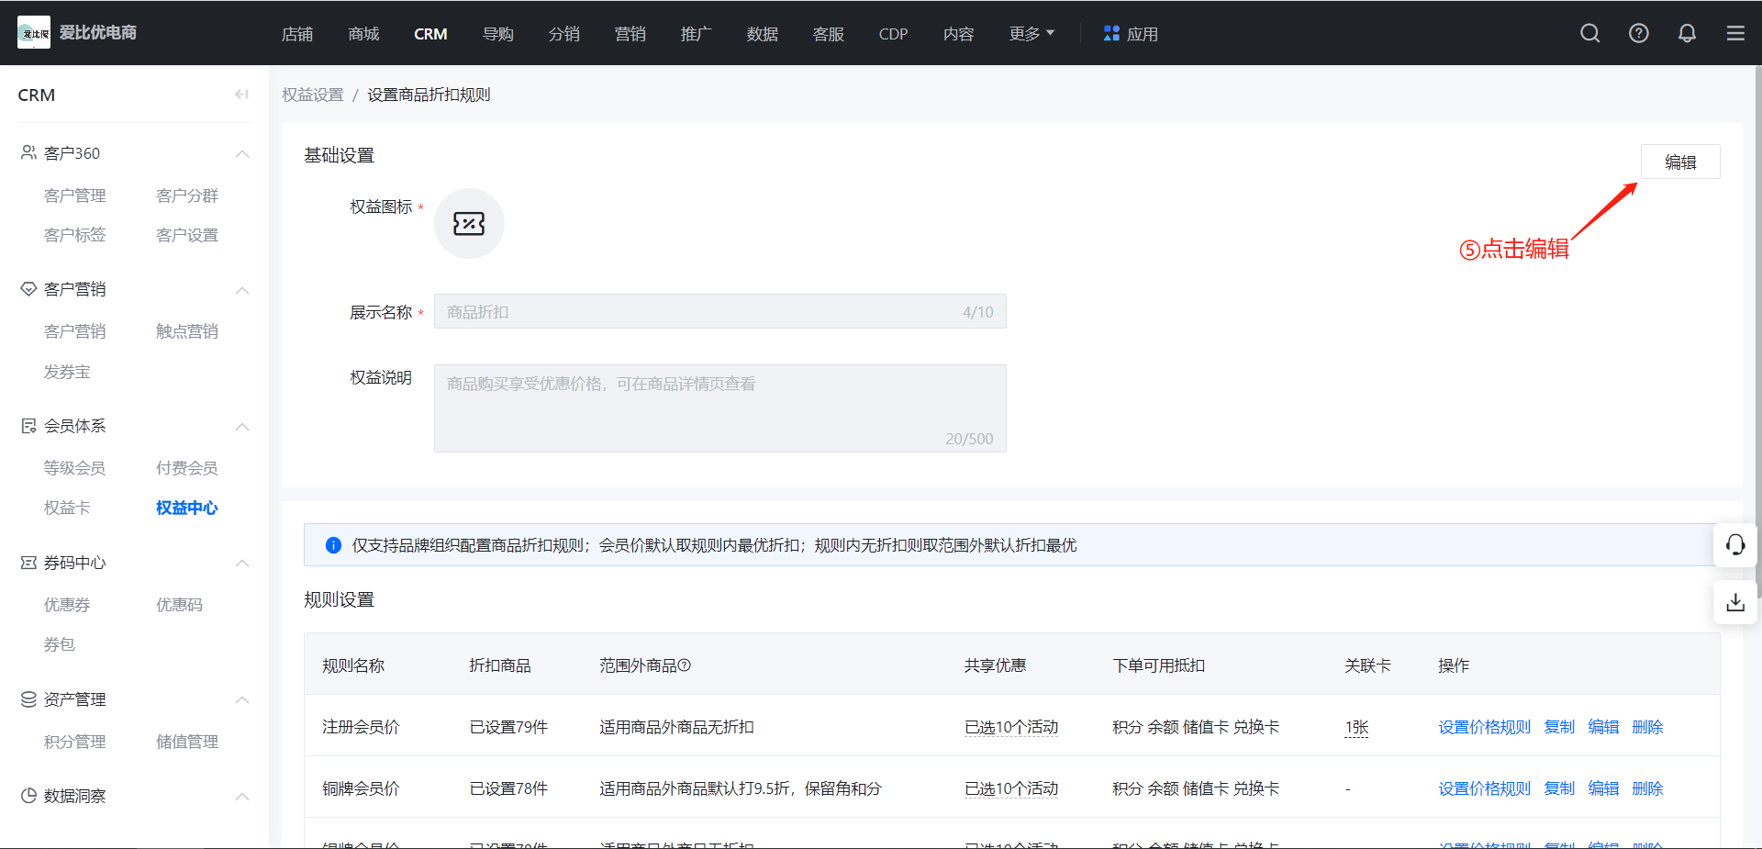1762x849 pixels.
Task: Click the 展示名称 input field
Action: (720, 311)
